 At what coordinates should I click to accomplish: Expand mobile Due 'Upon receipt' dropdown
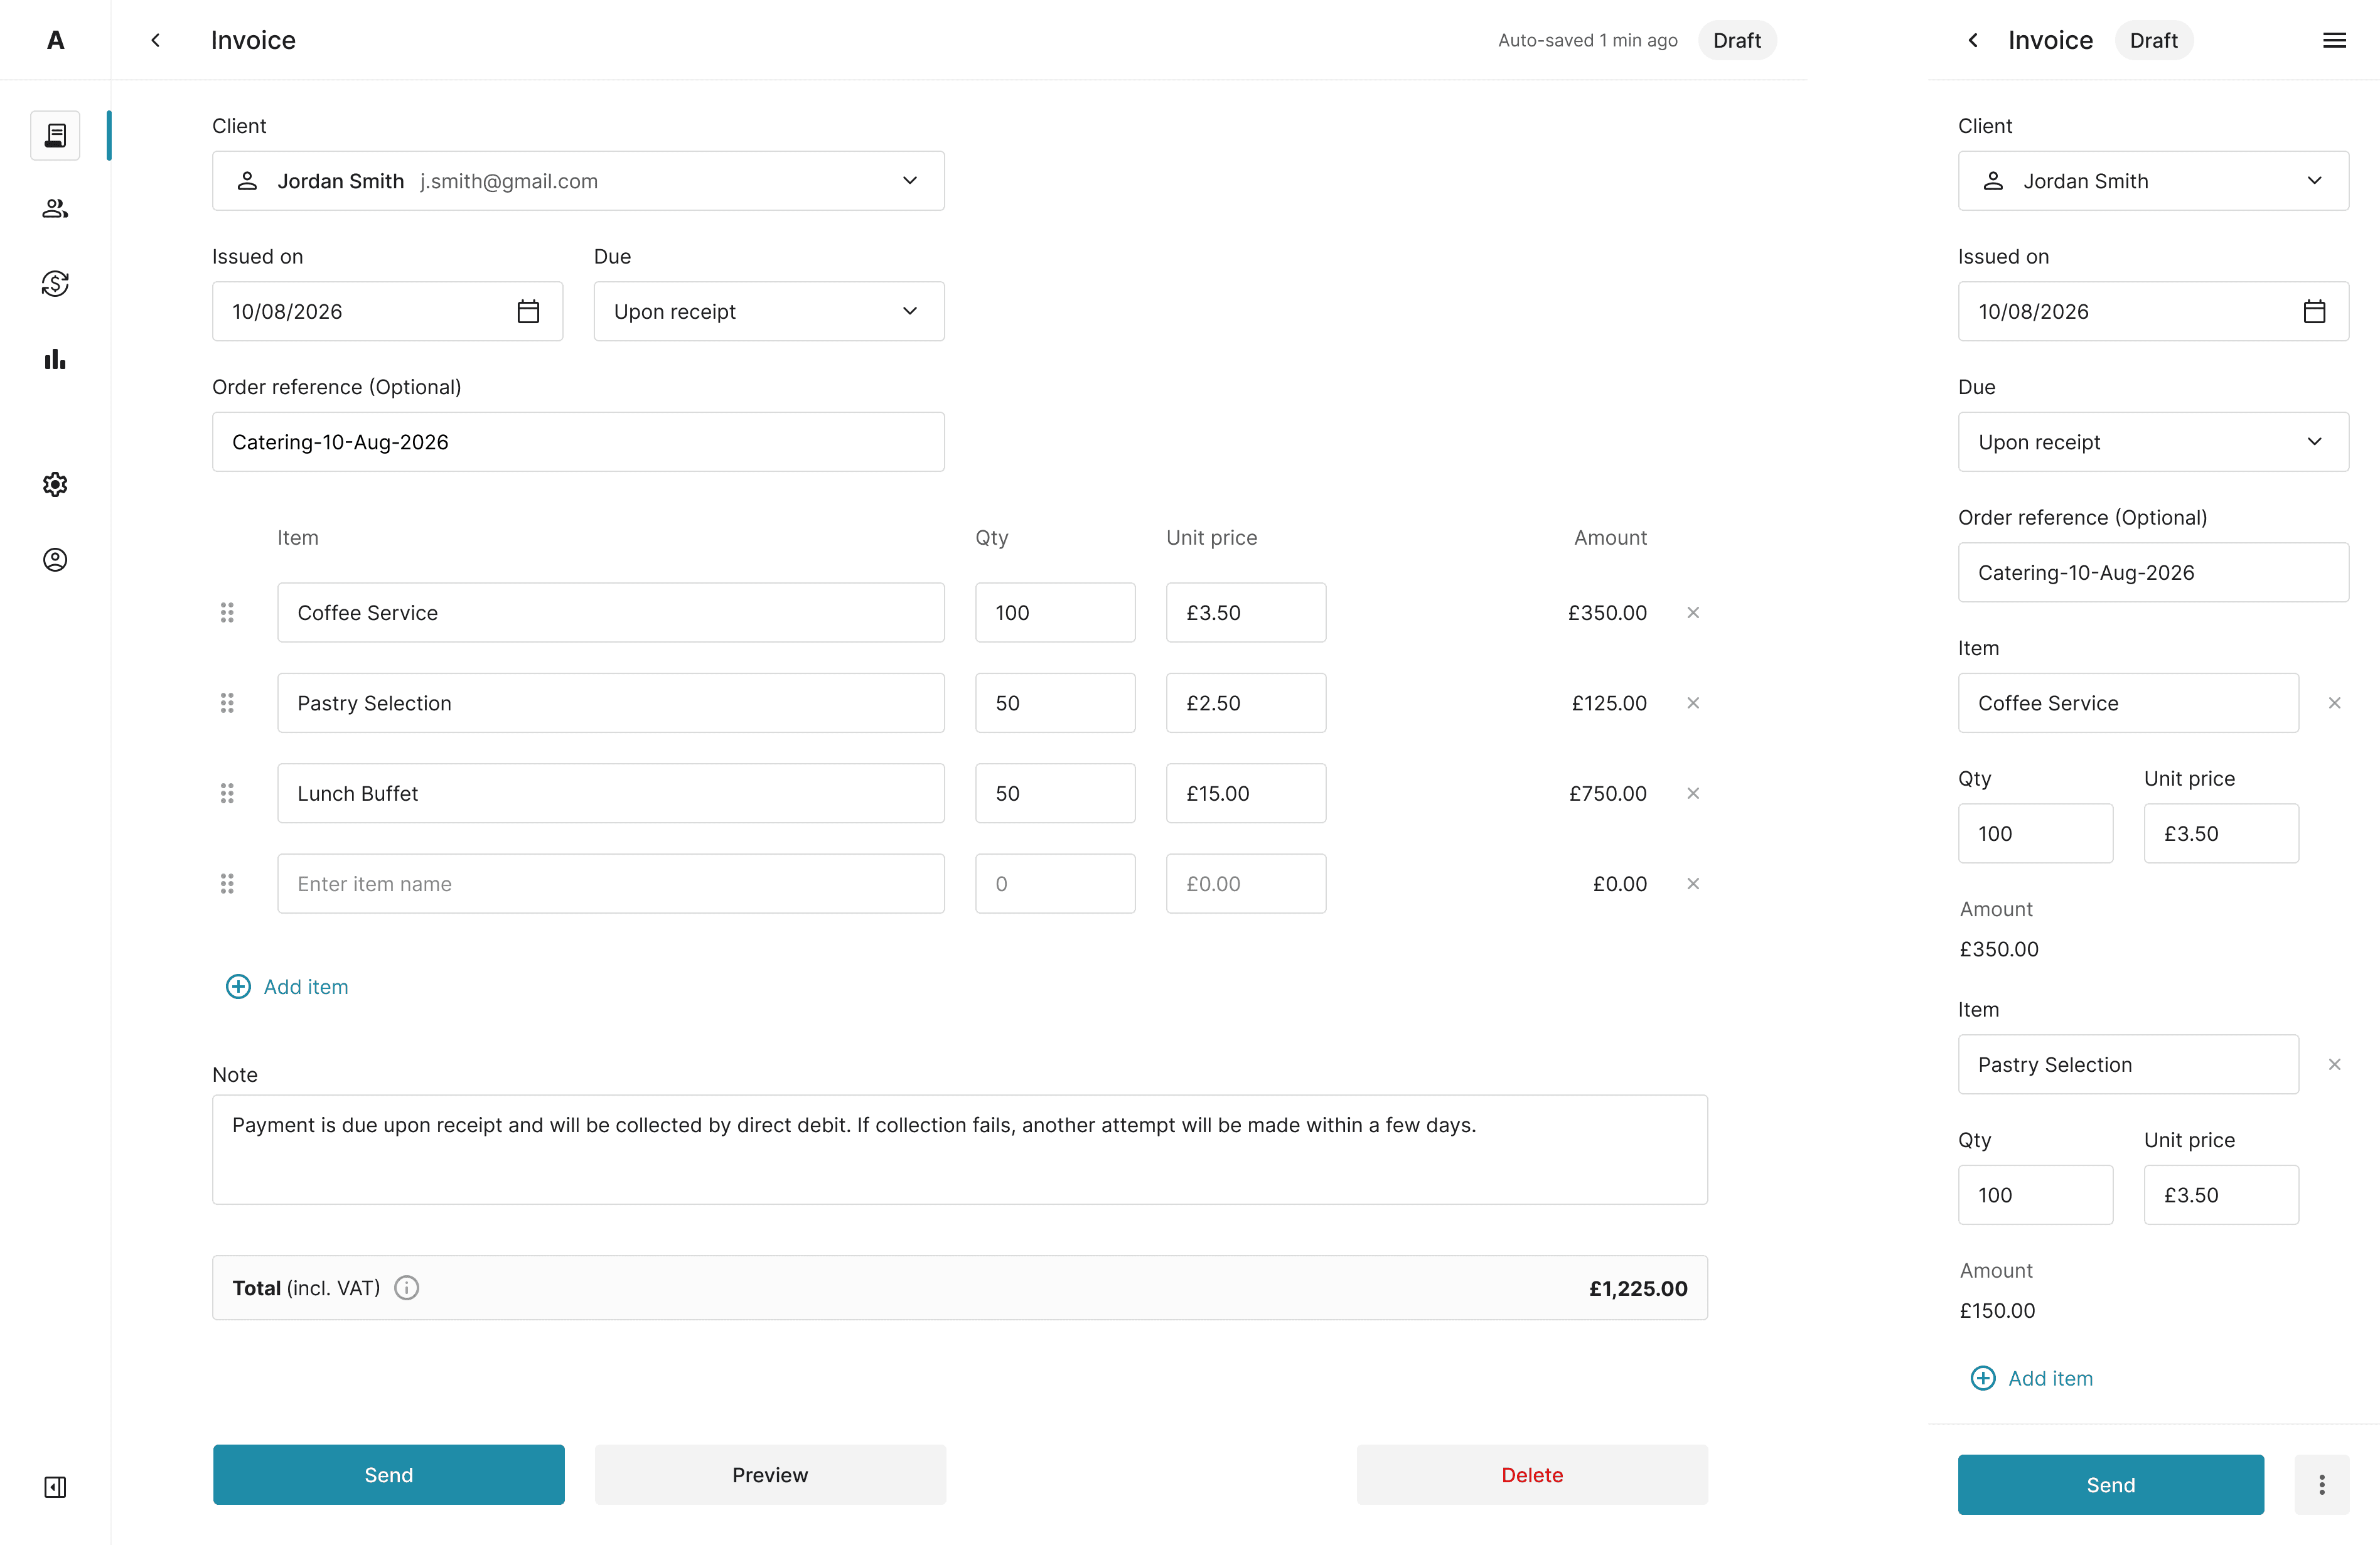pyautogui.click(x=2152, y=442)
